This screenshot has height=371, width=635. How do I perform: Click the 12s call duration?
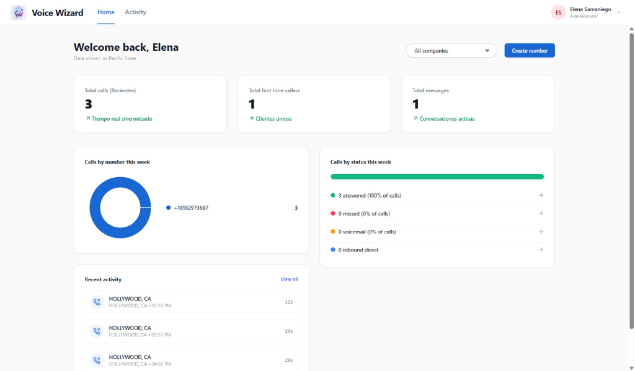pyautogui.click(x=289, y=302)
